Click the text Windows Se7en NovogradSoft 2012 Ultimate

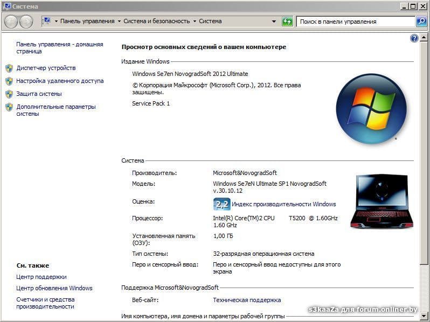[190, 74]
